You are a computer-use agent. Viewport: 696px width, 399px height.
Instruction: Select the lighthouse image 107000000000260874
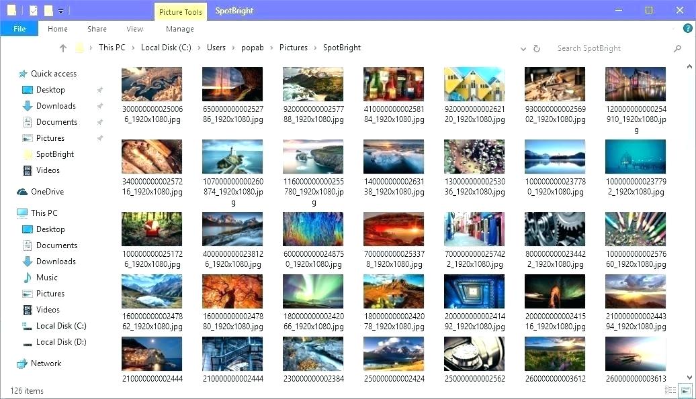point(232,157)
